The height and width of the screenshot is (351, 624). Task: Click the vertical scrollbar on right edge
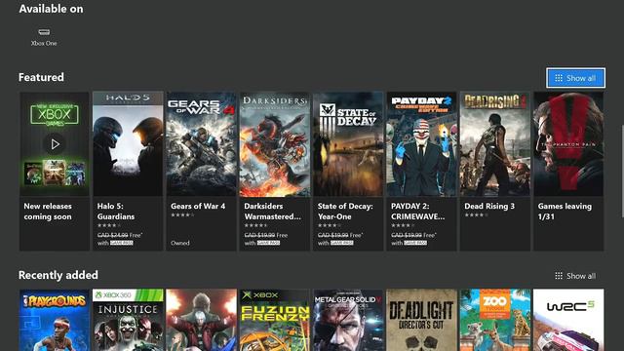(x=622, y=172)
